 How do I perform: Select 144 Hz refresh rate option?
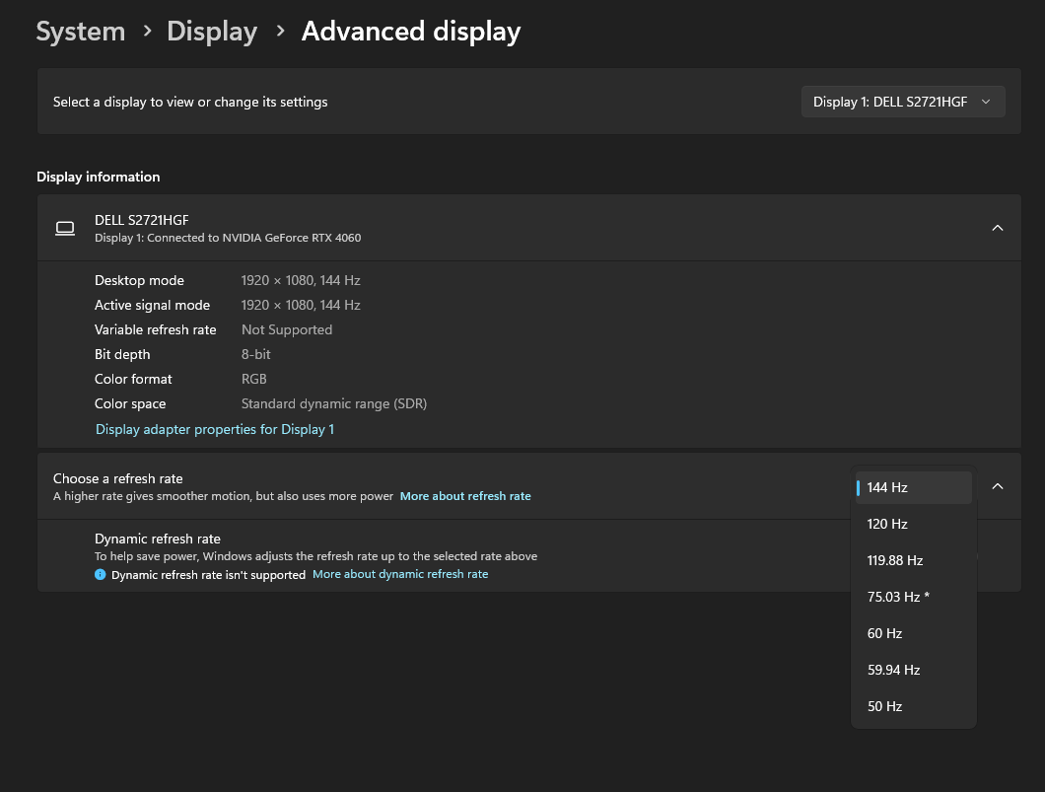tap(913, 487)
